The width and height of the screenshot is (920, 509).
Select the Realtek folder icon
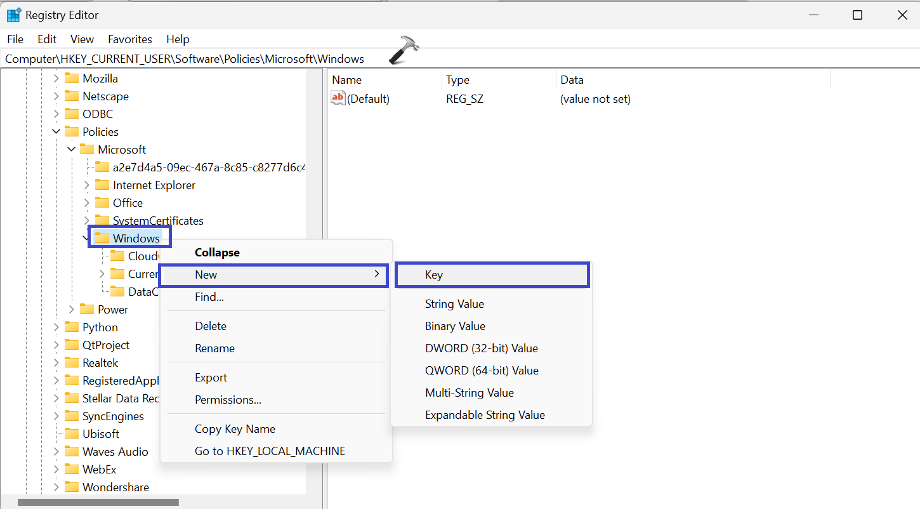coord(72,363)
